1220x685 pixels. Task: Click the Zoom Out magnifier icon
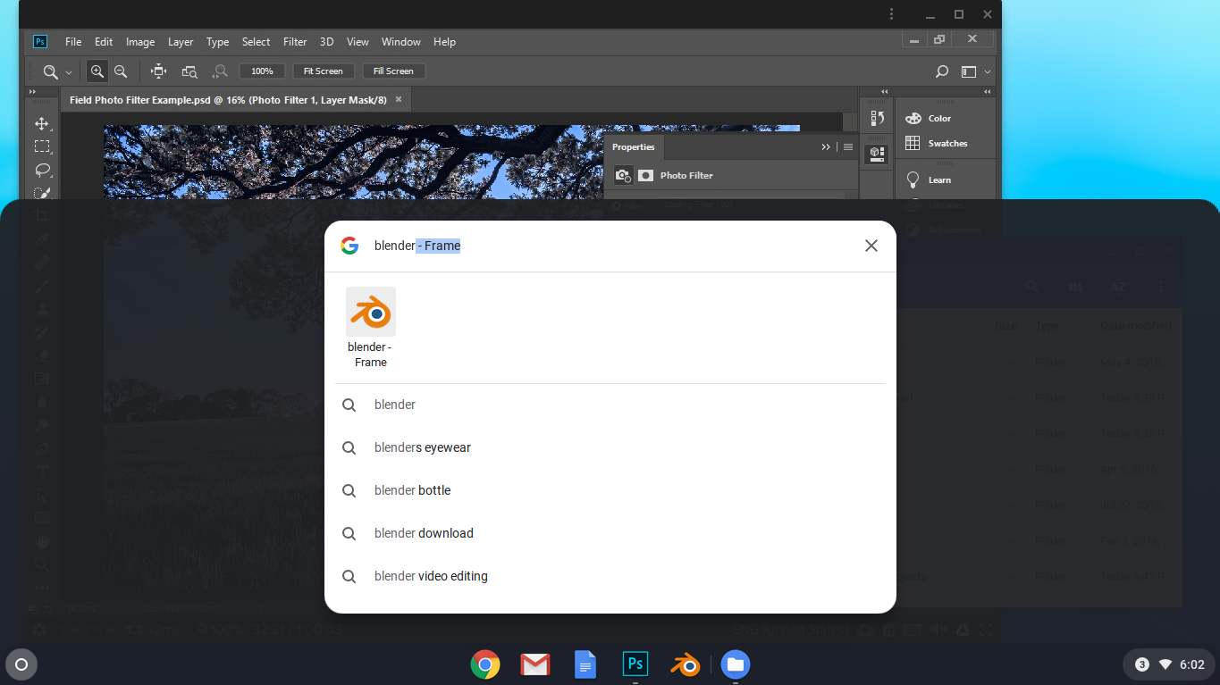click(x=121, y=71)
